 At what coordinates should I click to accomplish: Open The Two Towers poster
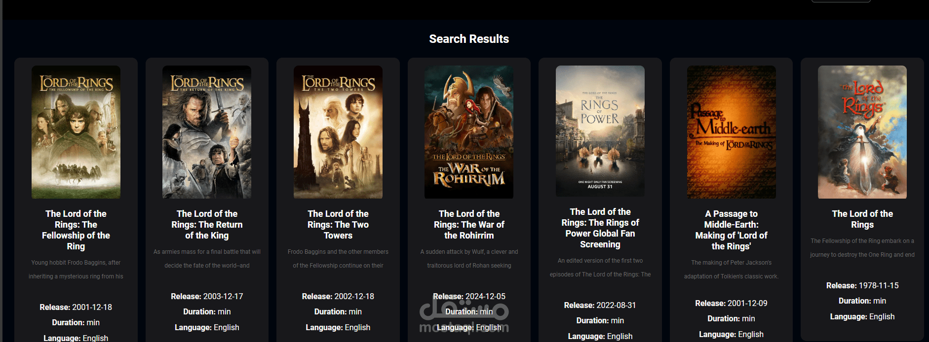pos(338,132)
